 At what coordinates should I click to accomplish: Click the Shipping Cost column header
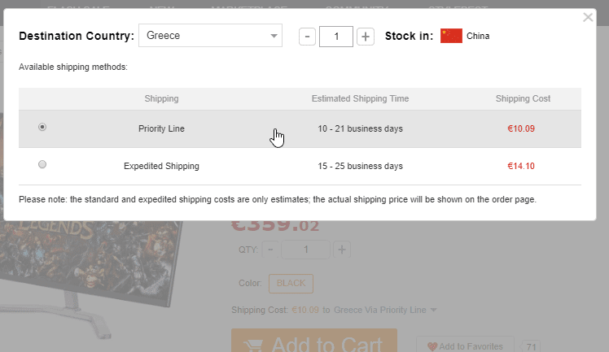(523, 99)
